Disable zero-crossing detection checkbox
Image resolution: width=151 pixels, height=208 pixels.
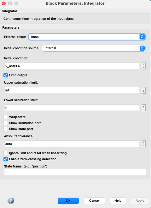point(6,159)
